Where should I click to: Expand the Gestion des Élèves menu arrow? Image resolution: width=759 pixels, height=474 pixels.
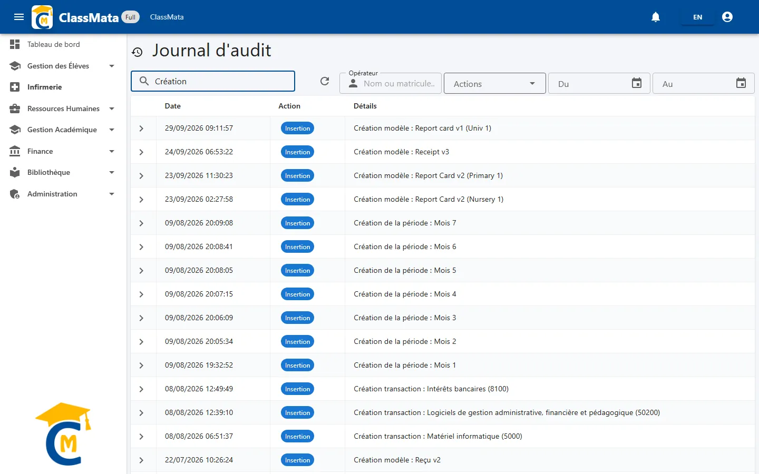tap(112, 66)
